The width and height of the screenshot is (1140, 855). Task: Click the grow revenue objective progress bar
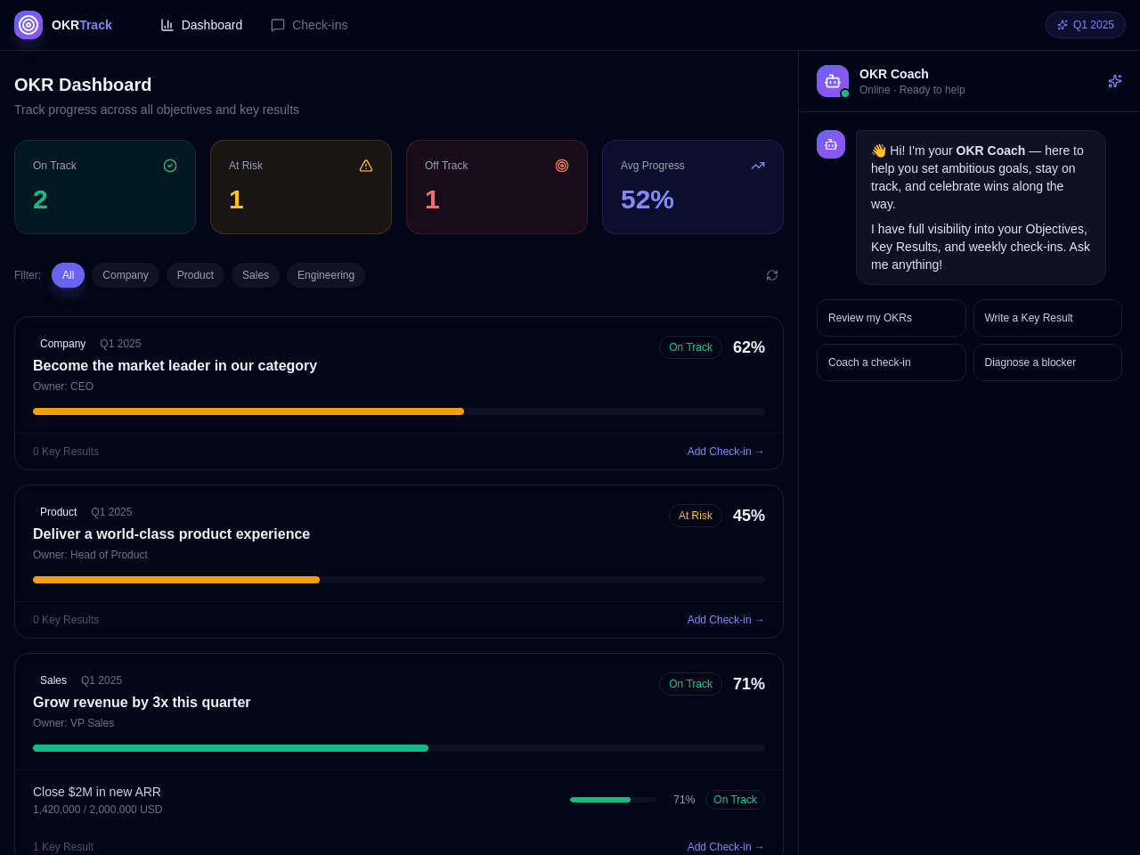pyautogui.click(x=399, y=748)
